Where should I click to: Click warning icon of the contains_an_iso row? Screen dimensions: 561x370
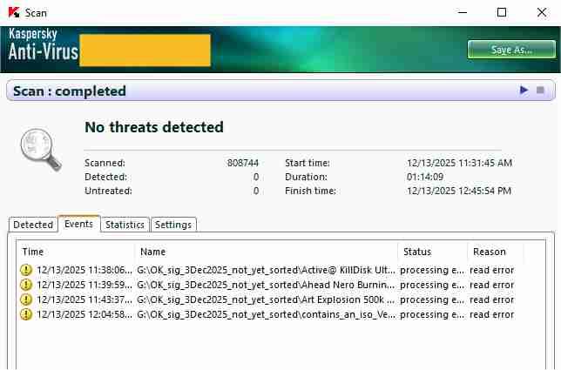tap(26, 314)
